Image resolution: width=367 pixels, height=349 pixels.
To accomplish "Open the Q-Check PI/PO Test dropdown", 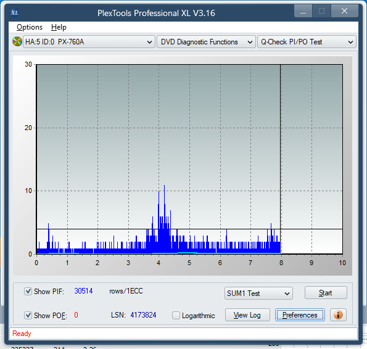I will click(307, 42).
